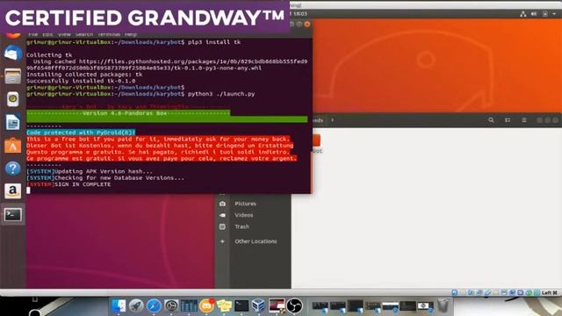The height and width of the screenshot is (316, 562).
Task: Open Finder in the Mac dock
Action: [x=119, y=305]
